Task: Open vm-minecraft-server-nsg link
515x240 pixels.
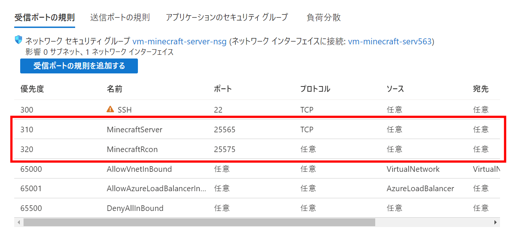Action: pyautogui.click(x=179, y=41)
